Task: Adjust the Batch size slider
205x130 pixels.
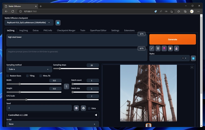Action: [85, 92]
